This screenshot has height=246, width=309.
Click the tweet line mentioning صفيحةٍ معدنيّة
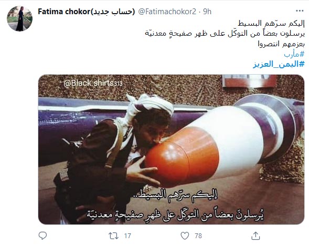225,34
